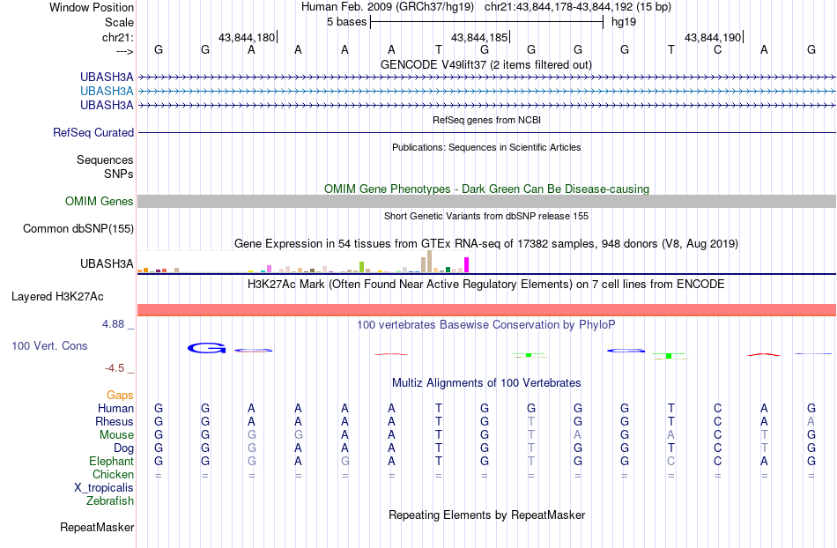Select the Chicken alignment row label
This screenshot has width=837, height=548.
pyautogui.click(x=113, y=474)
